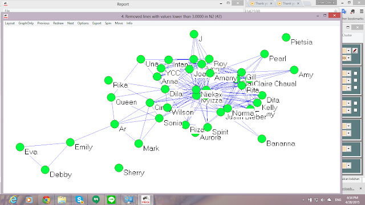
Task: Click Next in the menu bar
Action: [x=71, y=23]
